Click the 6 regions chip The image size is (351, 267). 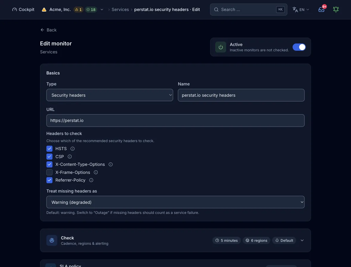click(256, 240)
